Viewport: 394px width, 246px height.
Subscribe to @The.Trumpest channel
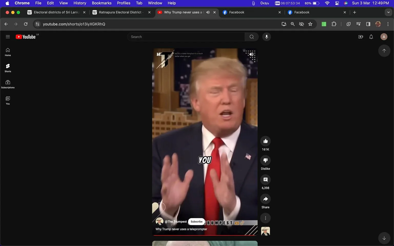coord(196,222)
